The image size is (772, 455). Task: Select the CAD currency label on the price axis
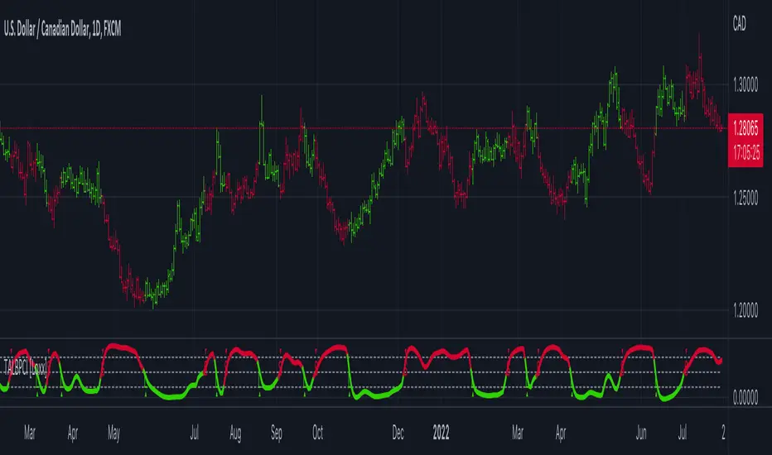pos(739,24)
